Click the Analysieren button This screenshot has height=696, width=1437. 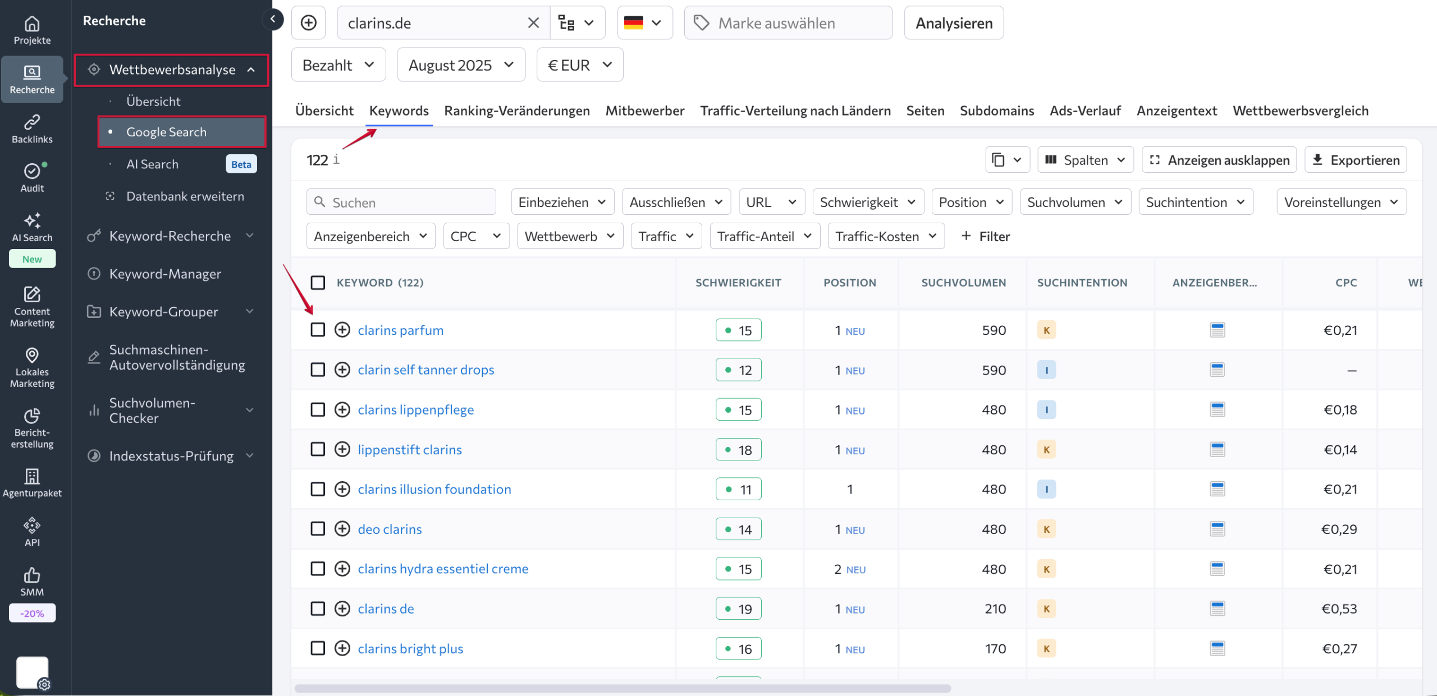click(954, 23)
